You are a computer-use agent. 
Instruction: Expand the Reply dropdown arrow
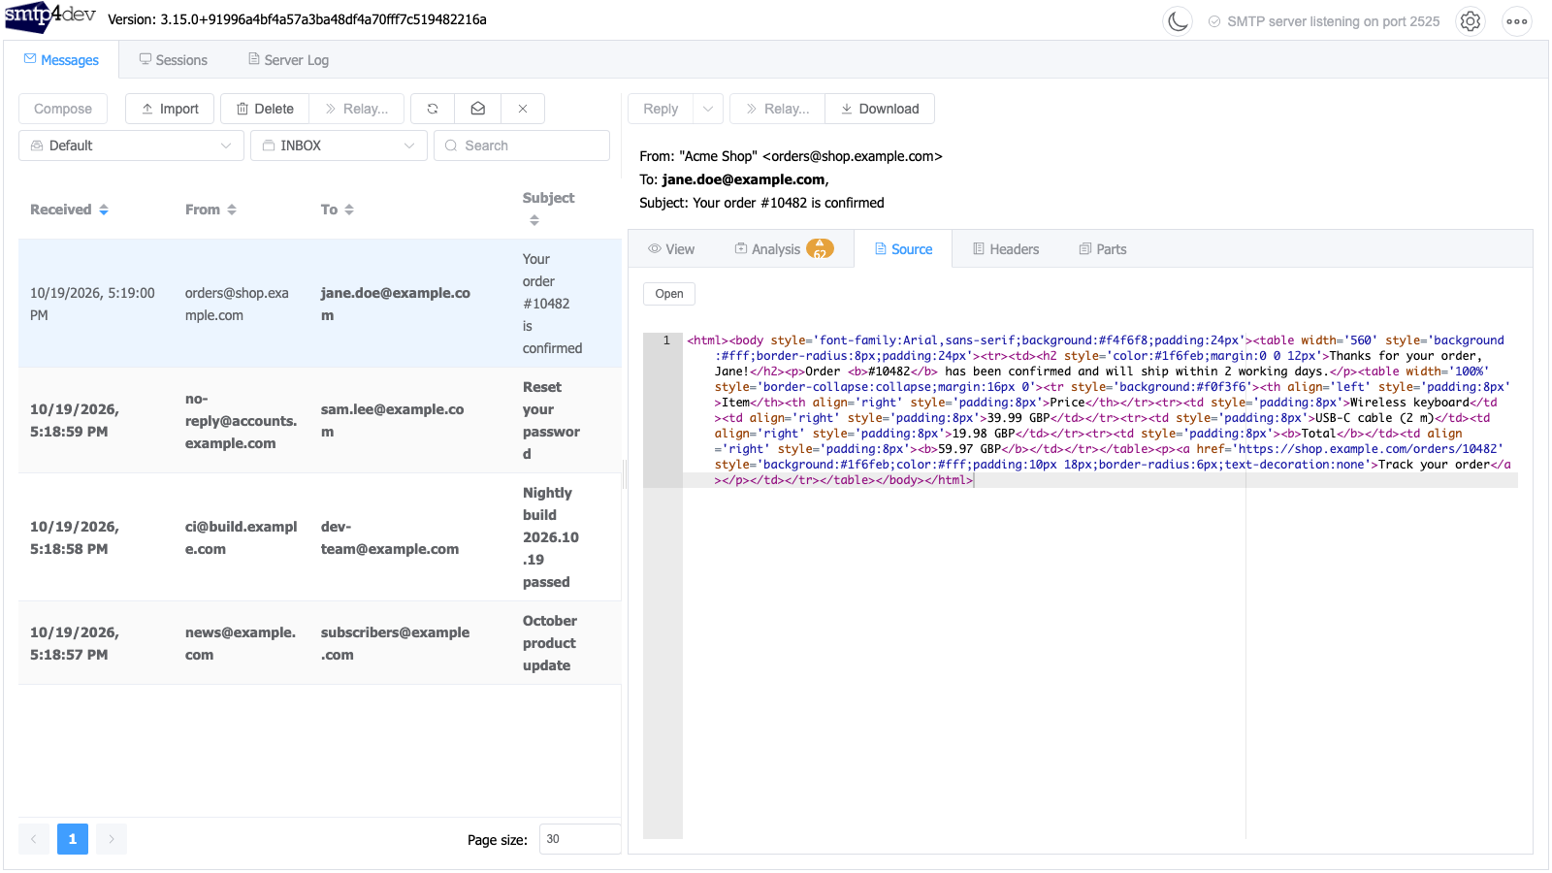tap(708, 109)
